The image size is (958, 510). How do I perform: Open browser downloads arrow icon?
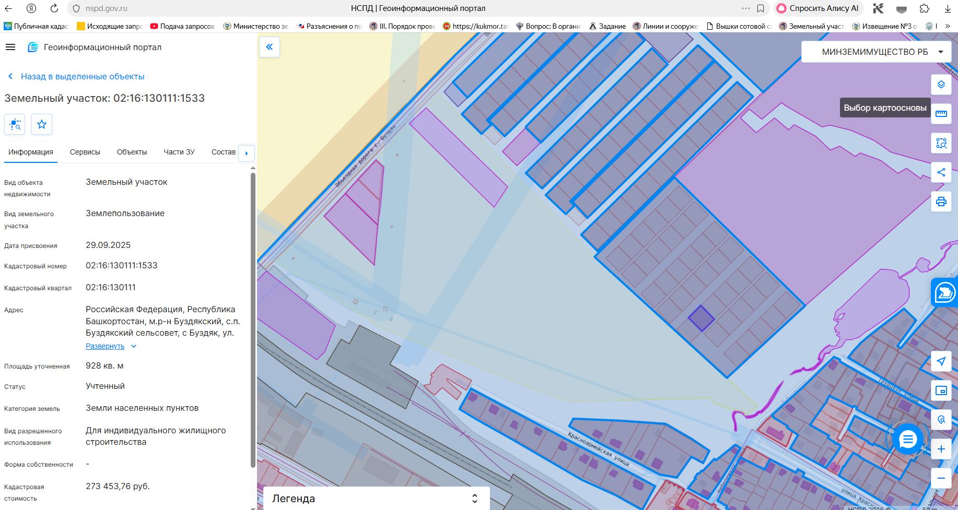point(948,8)
